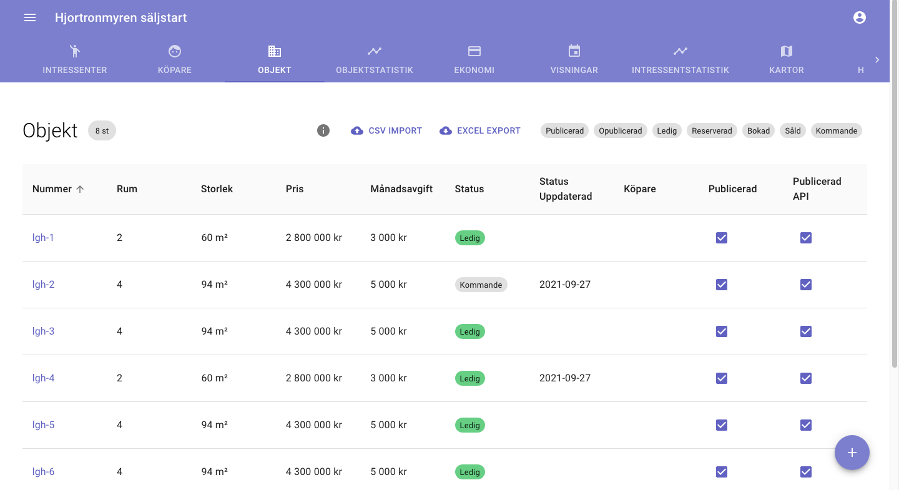Image resolution: width=899 pixels, height=490 pixels.
Task: Toggle Publicerad checkbox for lgh-4
Action: tap(722, 378)
